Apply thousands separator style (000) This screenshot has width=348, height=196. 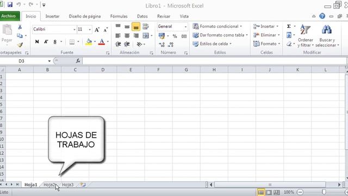[184, 36]
